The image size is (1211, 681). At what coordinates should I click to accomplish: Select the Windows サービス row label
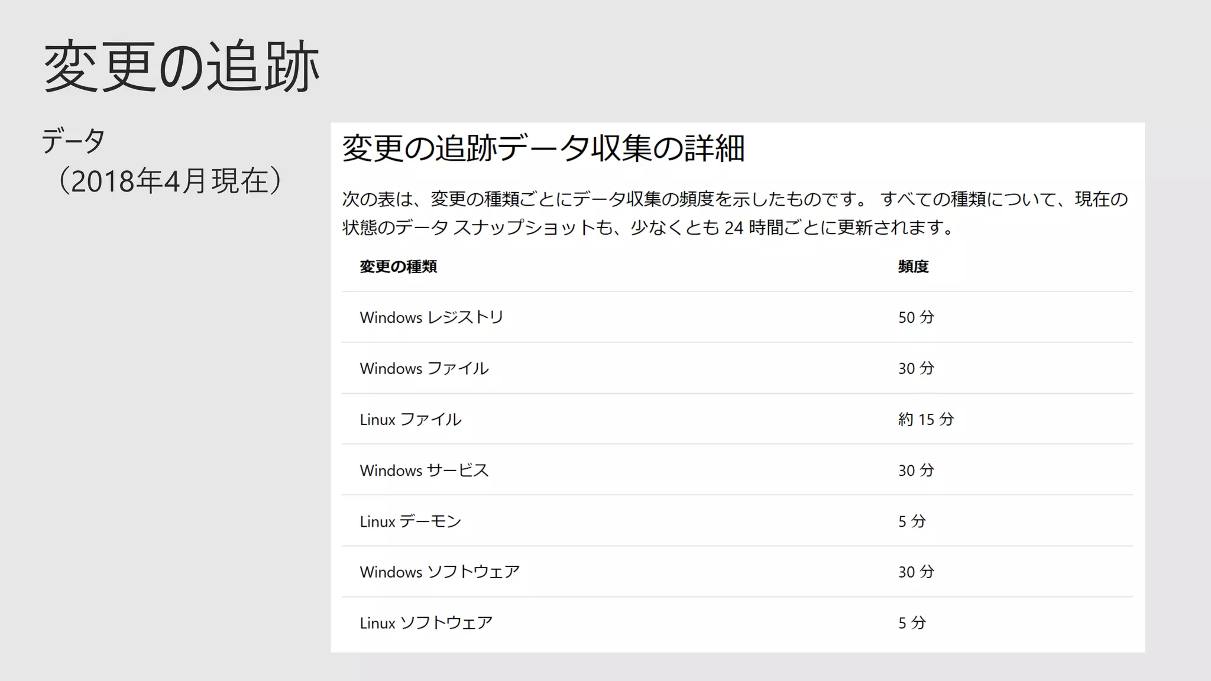(x=424, y=471)
